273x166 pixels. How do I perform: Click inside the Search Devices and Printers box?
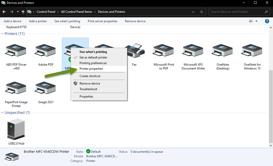point(236,11)
